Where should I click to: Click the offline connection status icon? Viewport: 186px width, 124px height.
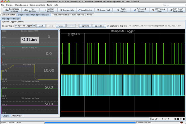182,123
